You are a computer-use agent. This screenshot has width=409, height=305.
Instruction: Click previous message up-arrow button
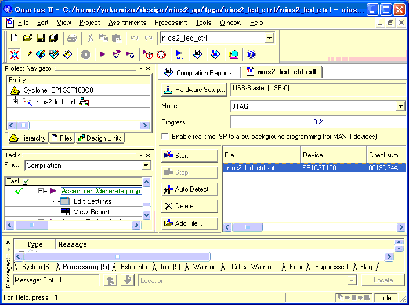pos(110,281)
